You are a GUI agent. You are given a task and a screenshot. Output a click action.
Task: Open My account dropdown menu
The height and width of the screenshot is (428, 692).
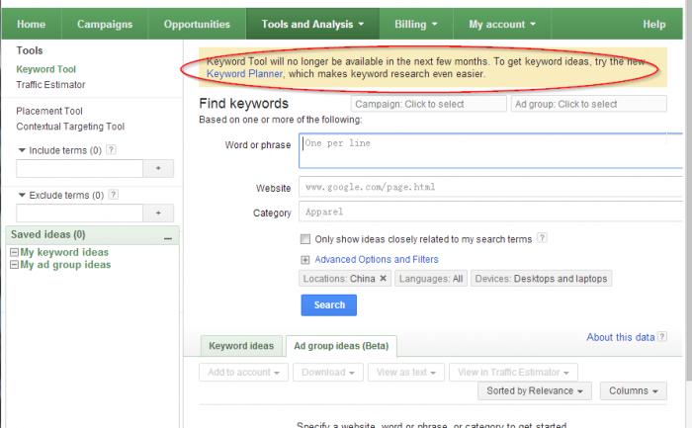[x=502, y=25]
